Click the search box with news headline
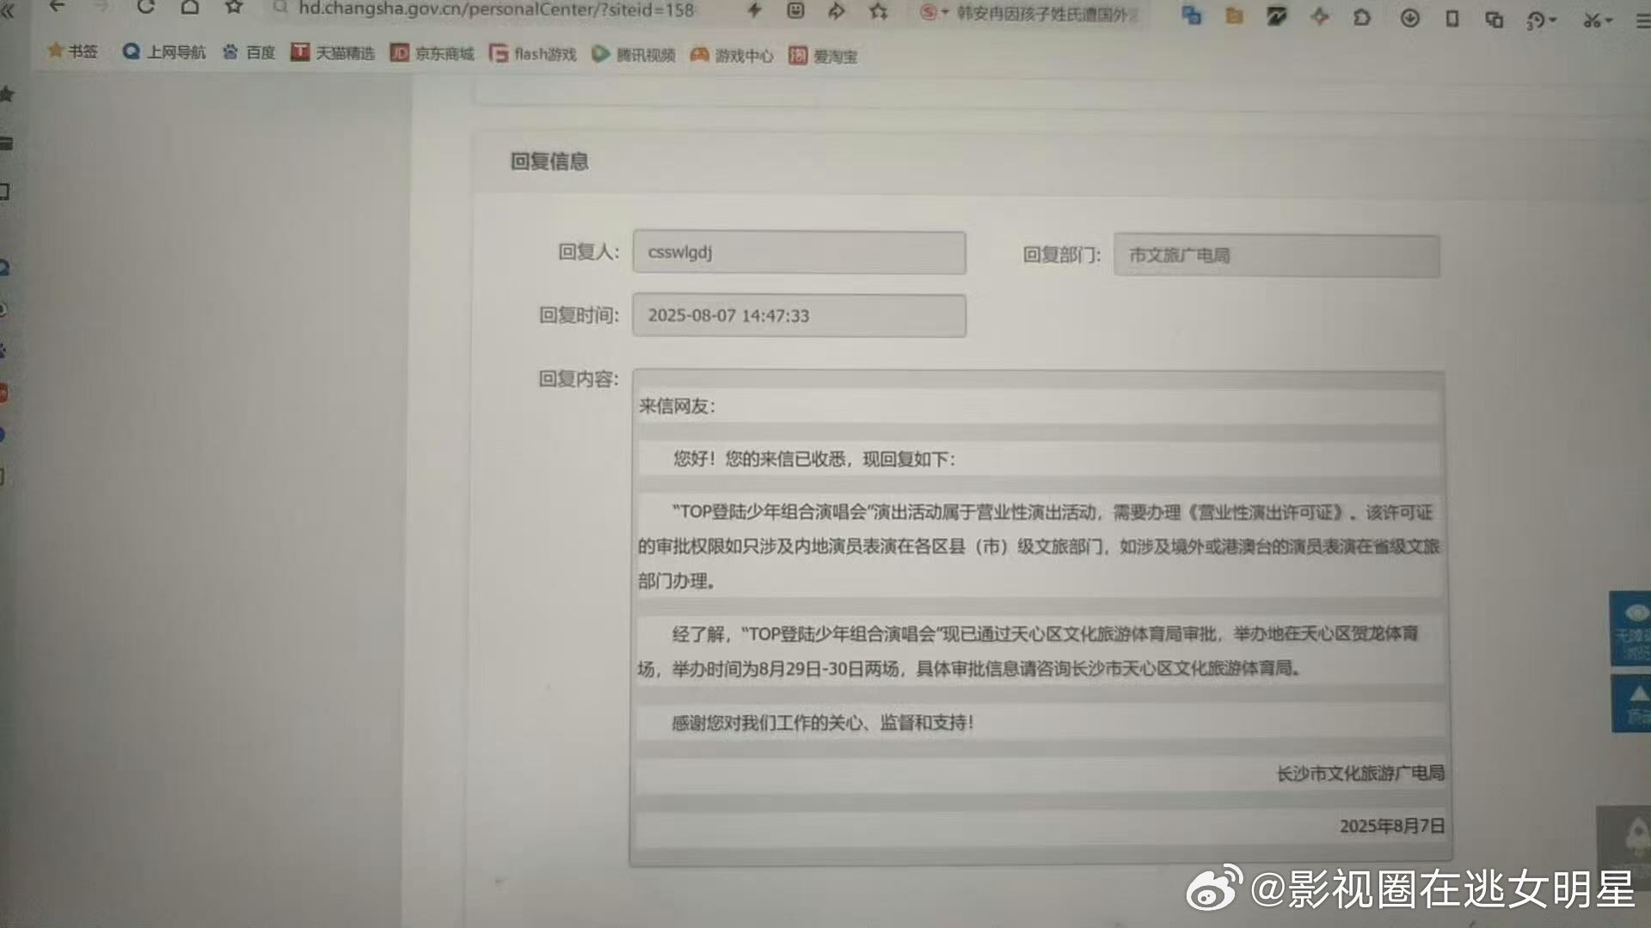1651x928 pixels. (1046, 15)
